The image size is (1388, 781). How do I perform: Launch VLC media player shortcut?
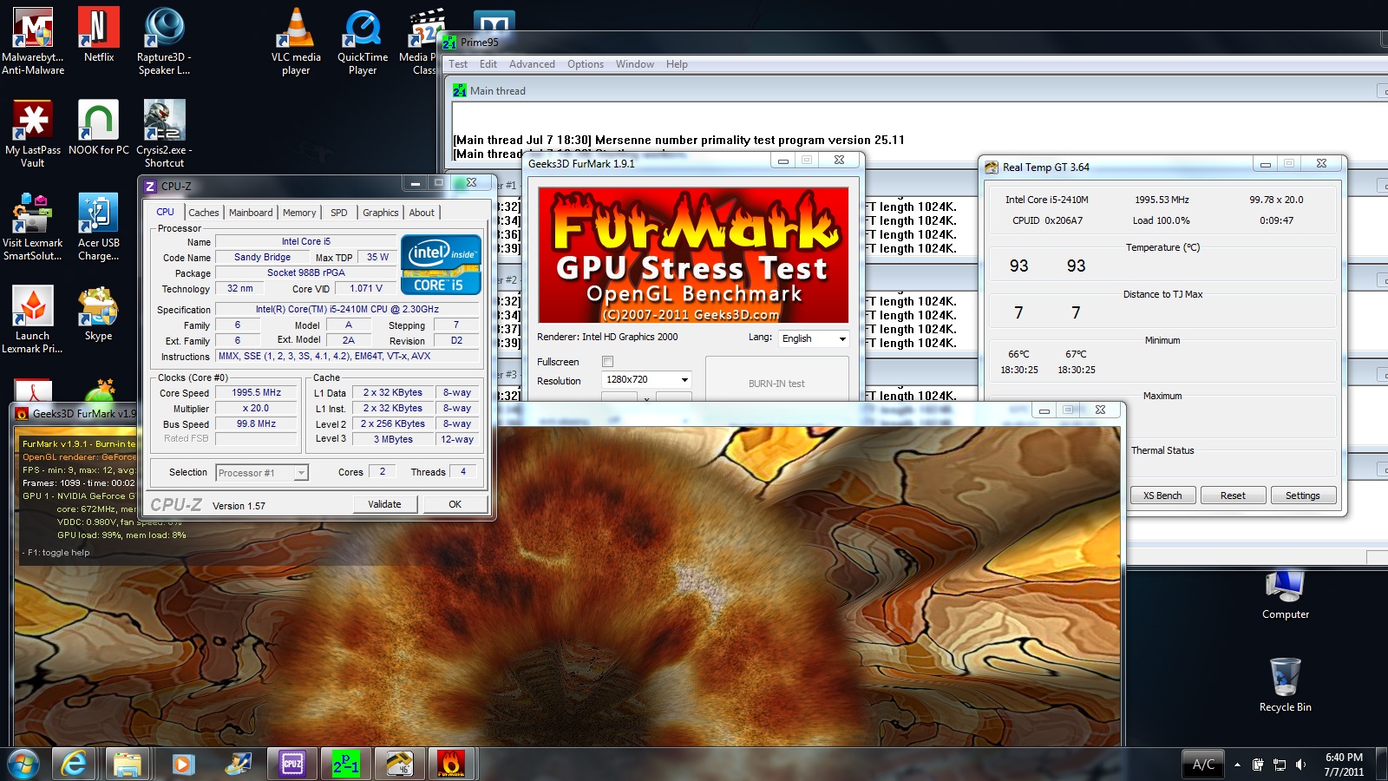(x=296, y=40)
